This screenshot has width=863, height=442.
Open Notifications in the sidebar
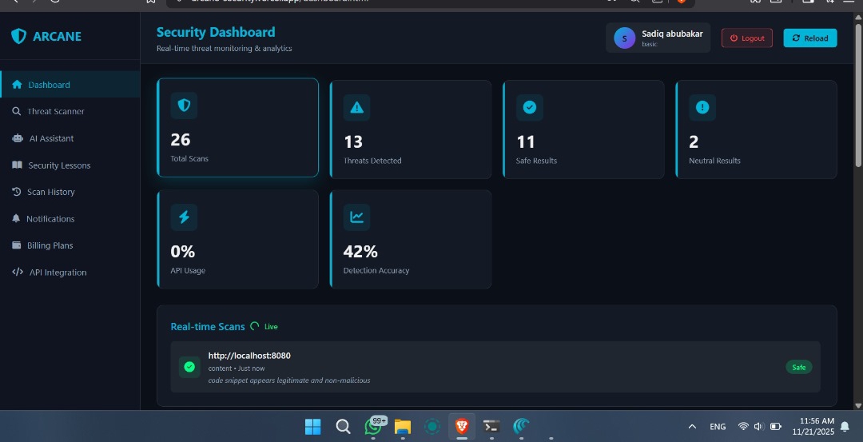[70, 218]
